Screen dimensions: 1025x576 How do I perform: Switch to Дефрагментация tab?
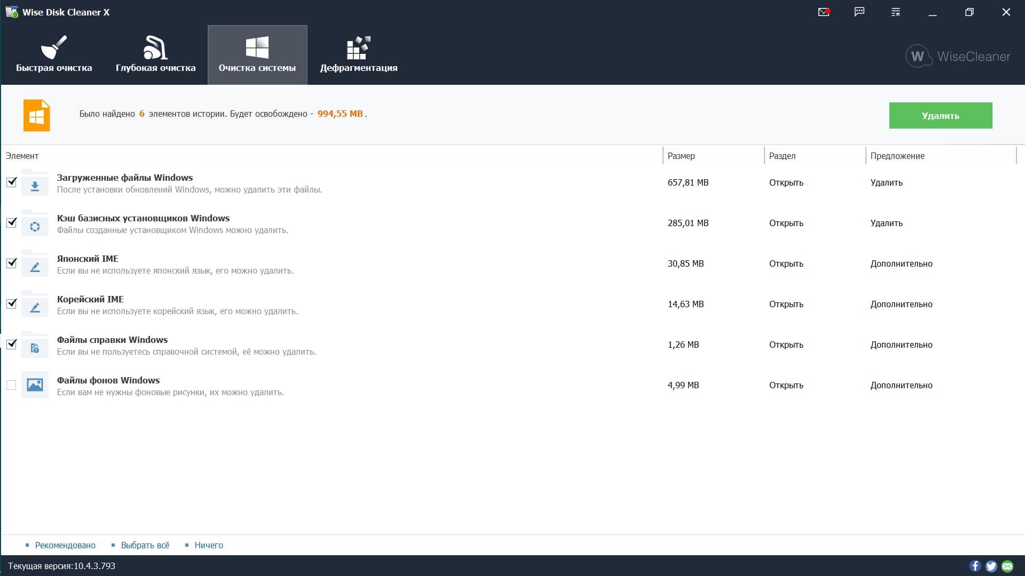point(359,55)
